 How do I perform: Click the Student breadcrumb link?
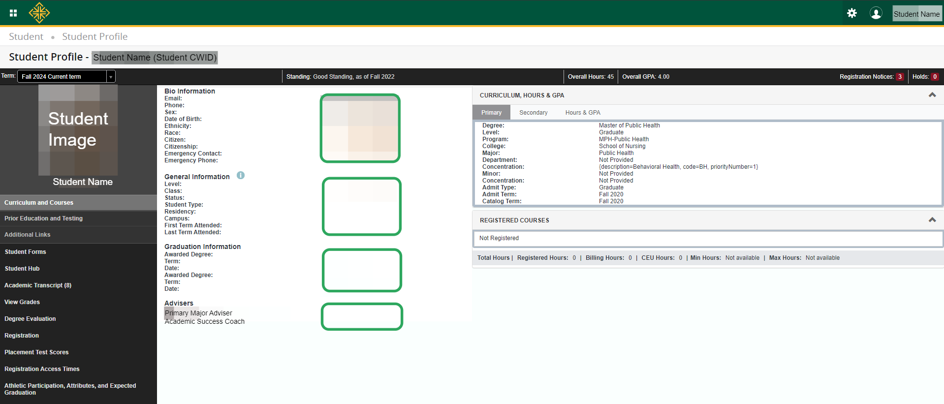(x=26, y=36)
